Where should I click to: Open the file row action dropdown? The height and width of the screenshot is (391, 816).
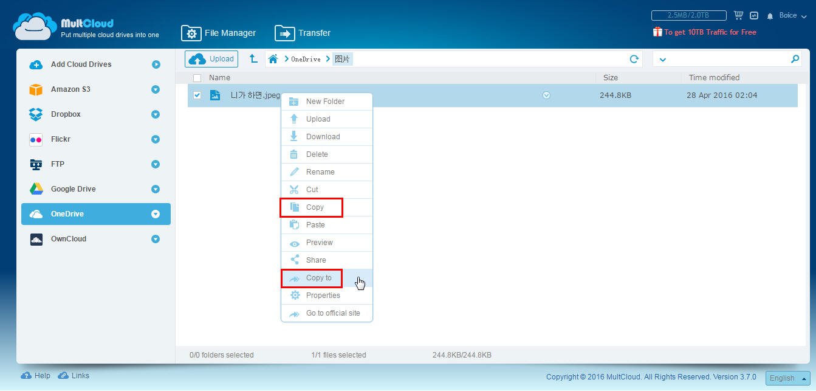[546, 95]
